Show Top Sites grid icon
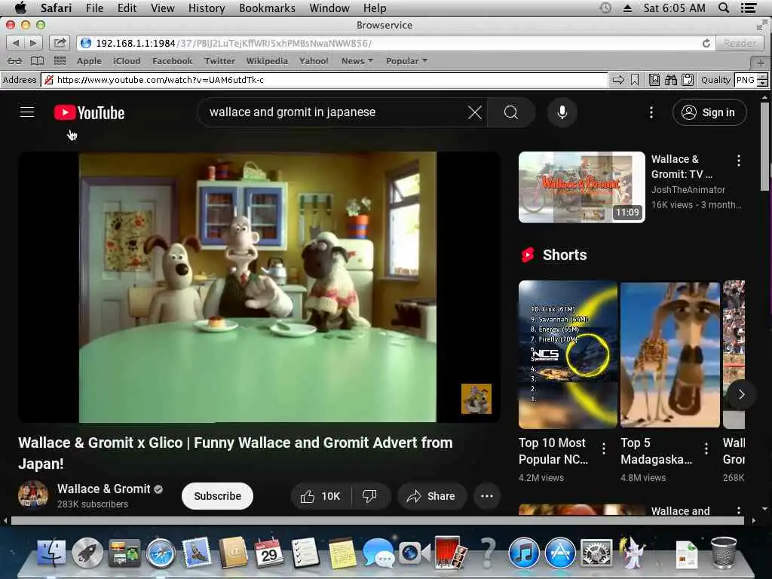 coord(60,61)
